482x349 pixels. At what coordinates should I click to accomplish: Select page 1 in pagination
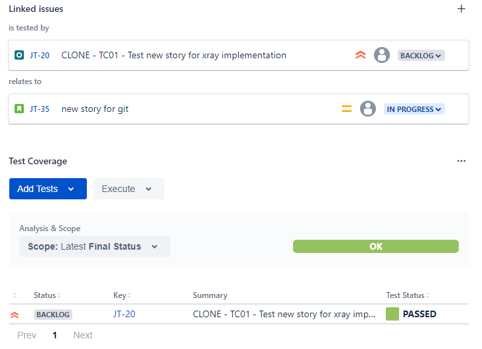click(x=55, y=335)
